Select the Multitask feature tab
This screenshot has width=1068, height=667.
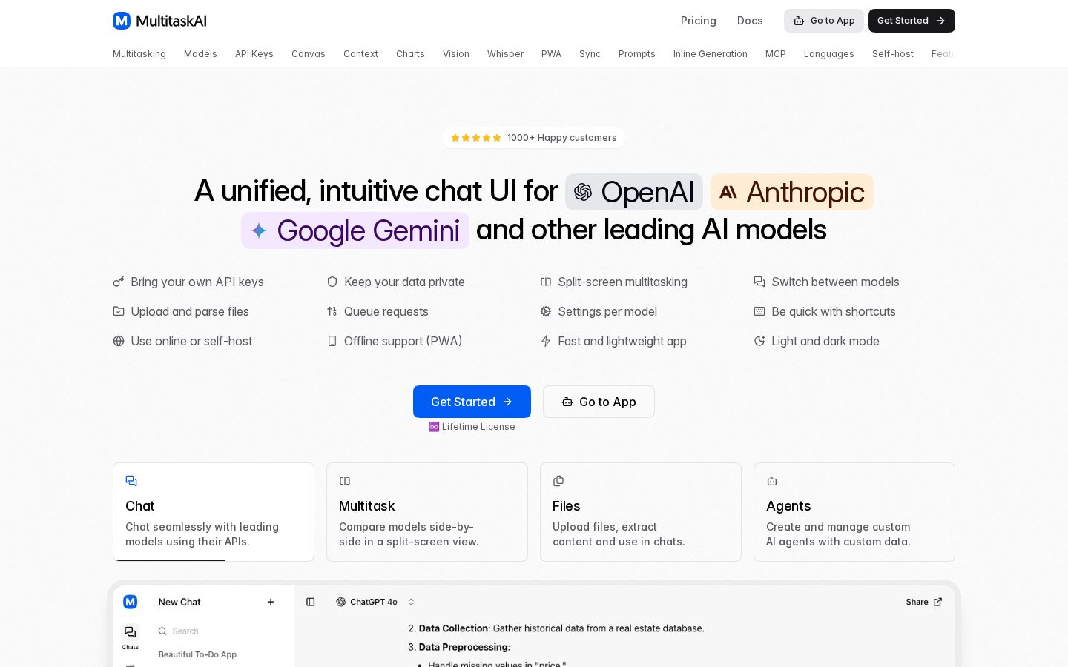pos(427,512)
